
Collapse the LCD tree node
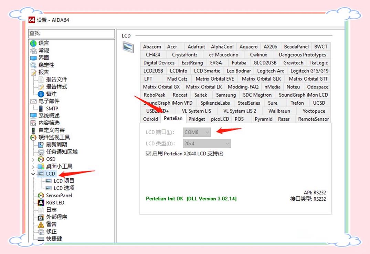tap(33, 174)
